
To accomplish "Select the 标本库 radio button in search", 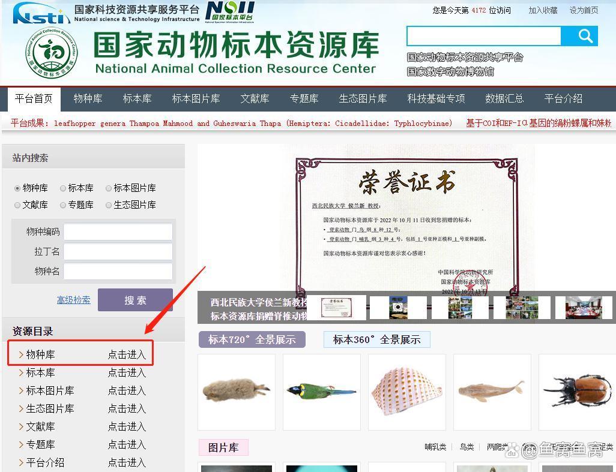I will [x=63, y=188].
